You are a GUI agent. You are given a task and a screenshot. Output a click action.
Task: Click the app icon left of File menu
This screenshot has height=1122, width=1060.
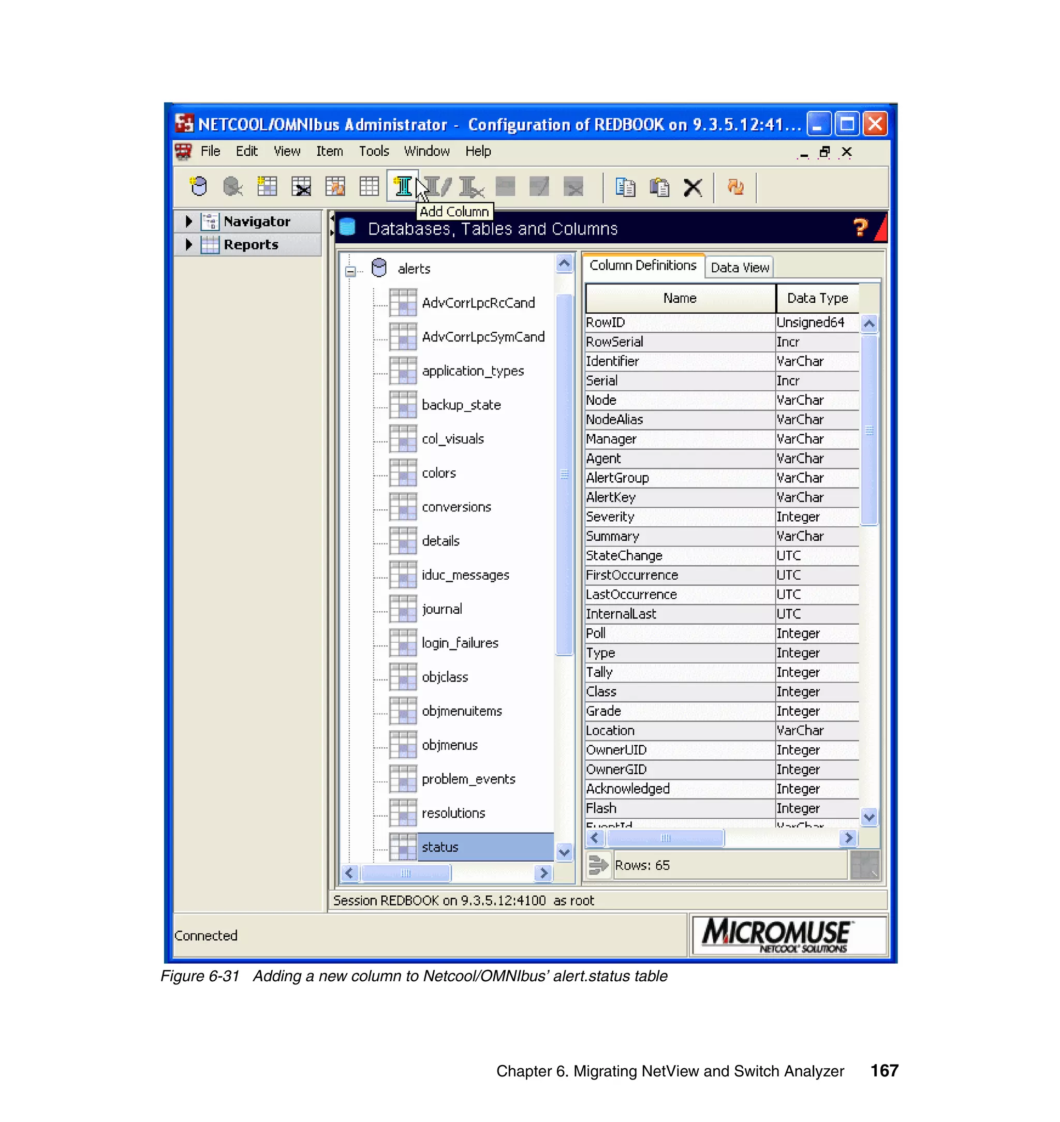click(x=183, y=152)
